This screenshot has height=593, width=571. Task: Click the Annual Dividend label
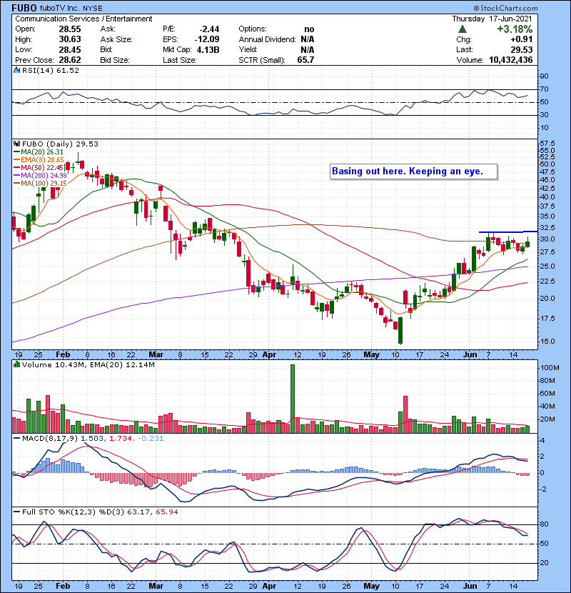(267, 39)
